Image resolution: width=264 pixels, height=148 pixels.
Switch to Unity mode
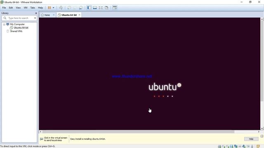(x=106, y=8)
